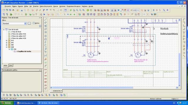This screenshot has width=188, height=105.
Task: Click the zoom in magnifier icon
Action: (x=77, y=10)
